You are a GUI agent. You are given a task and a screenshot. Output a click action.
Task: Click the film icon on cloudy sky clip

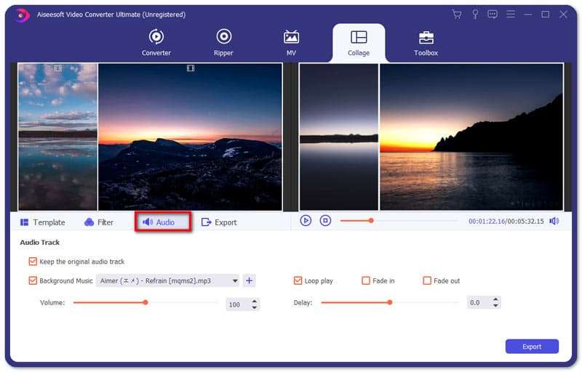tap(57, 68)
